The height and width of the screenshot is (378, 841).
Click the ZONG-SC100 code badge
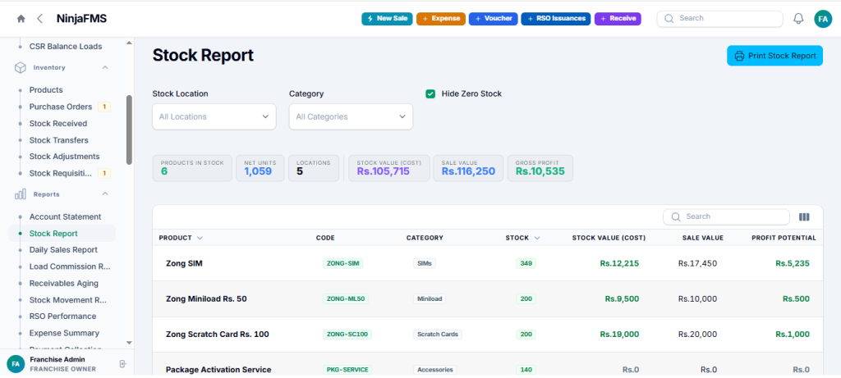[347, 334]
